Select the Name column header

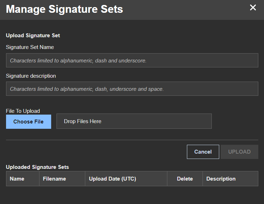(22, 178)
